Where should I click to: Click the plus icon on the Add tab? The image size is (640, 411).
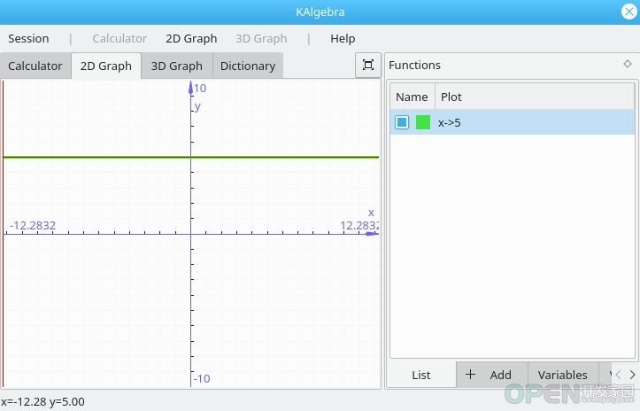pyautogui.click(x=470, y=374)
